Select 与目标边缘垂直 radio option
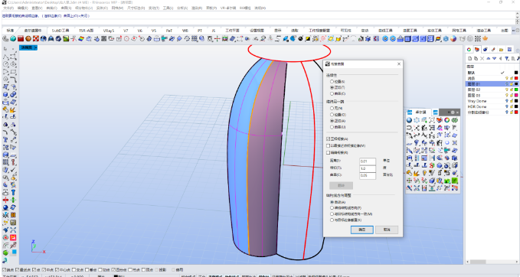 coord(332,220)
